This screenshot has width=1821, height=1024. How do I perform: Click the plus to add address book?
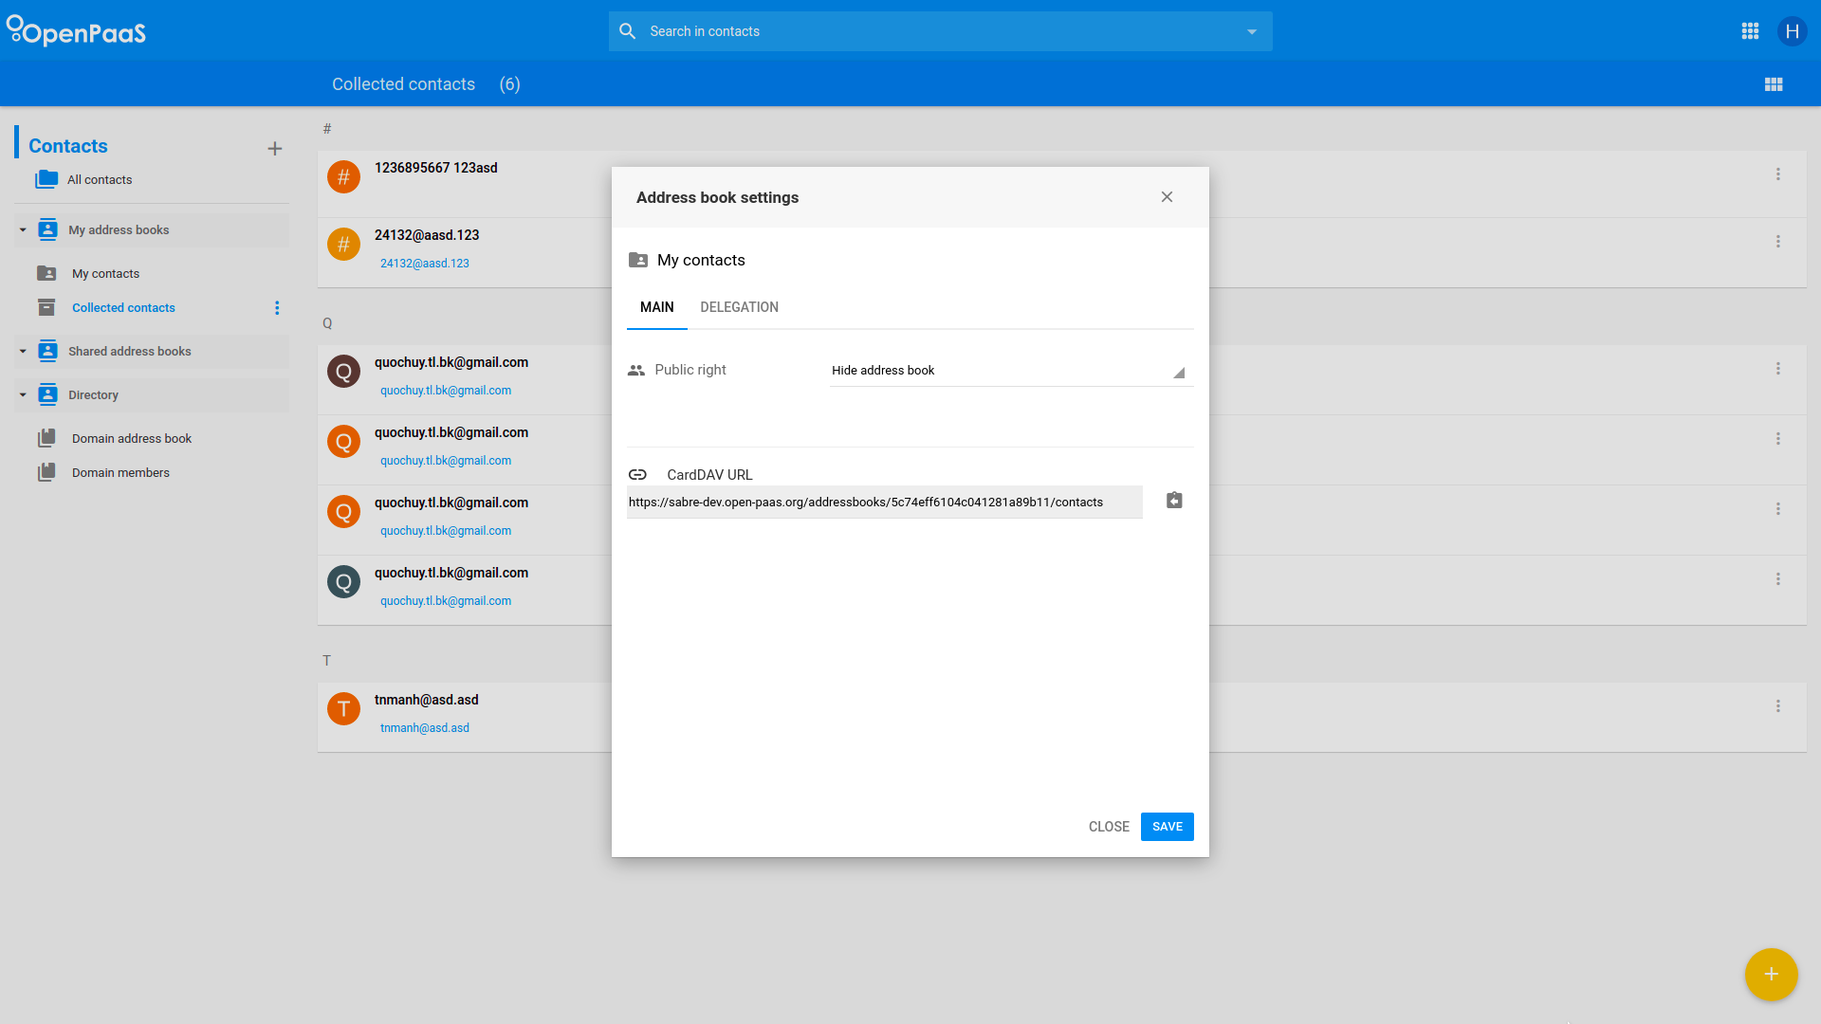coord(275,149)
